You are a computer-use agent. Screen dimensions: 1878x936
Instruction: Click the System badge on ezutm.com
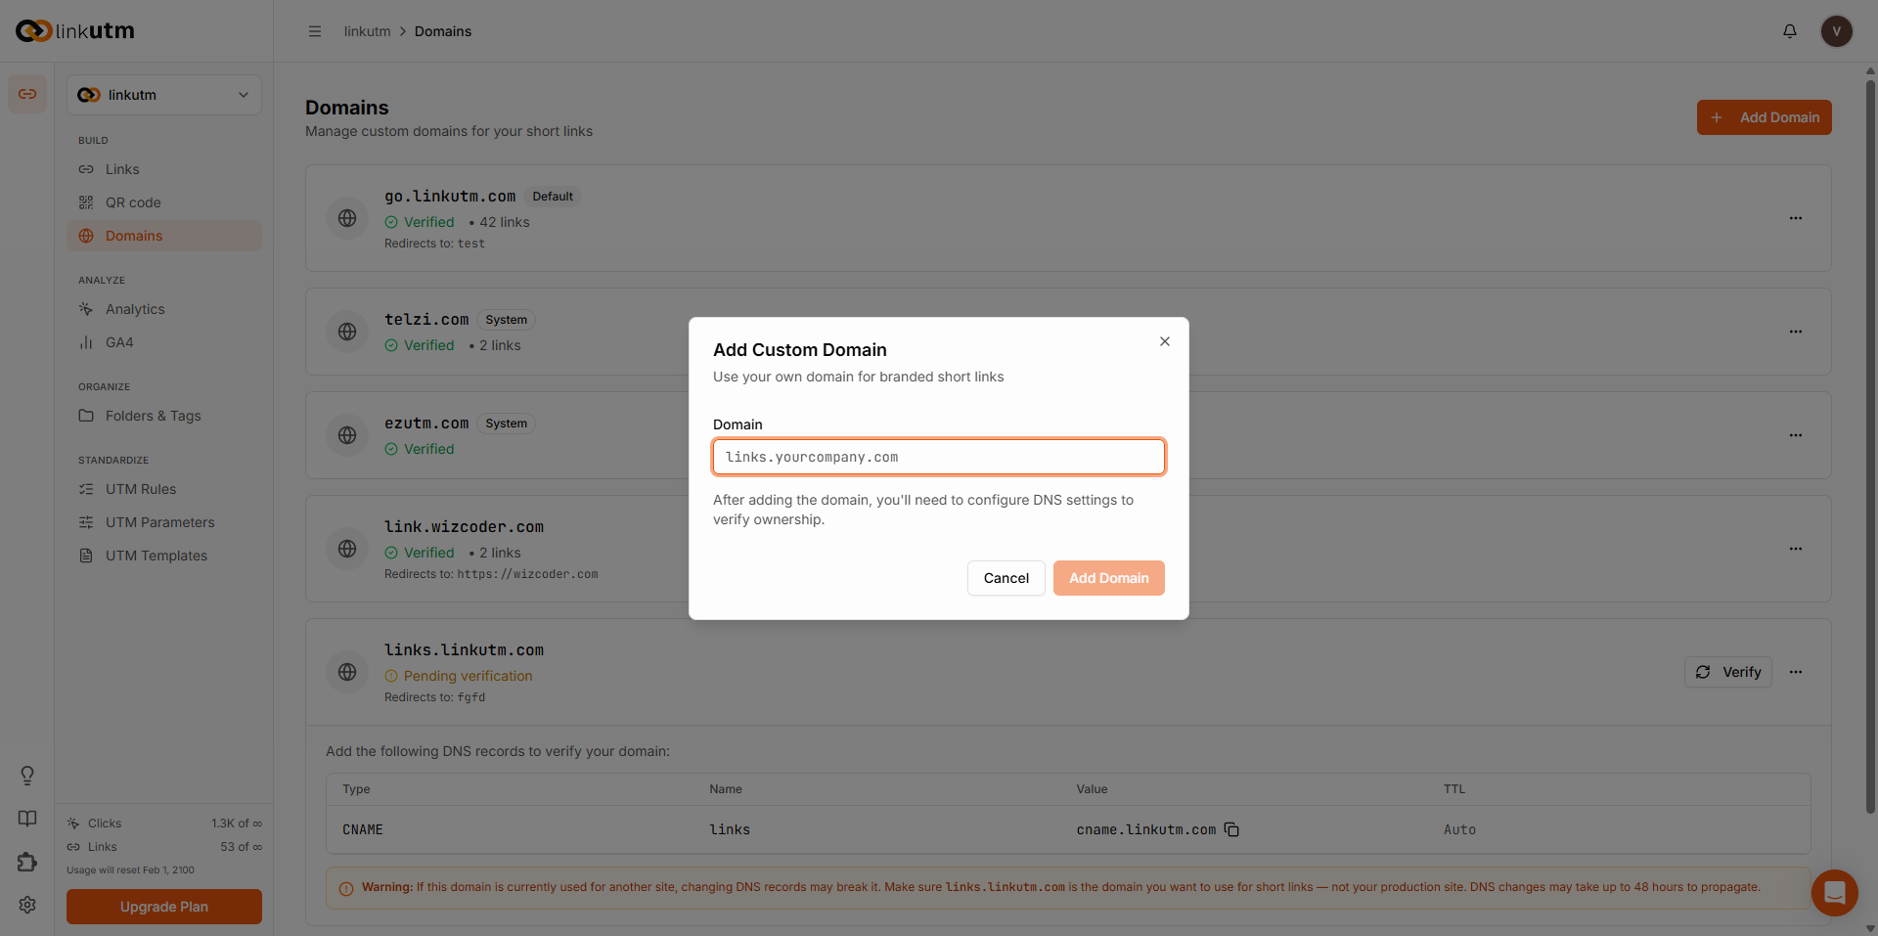pyautogui.click(x=506, y=423)
